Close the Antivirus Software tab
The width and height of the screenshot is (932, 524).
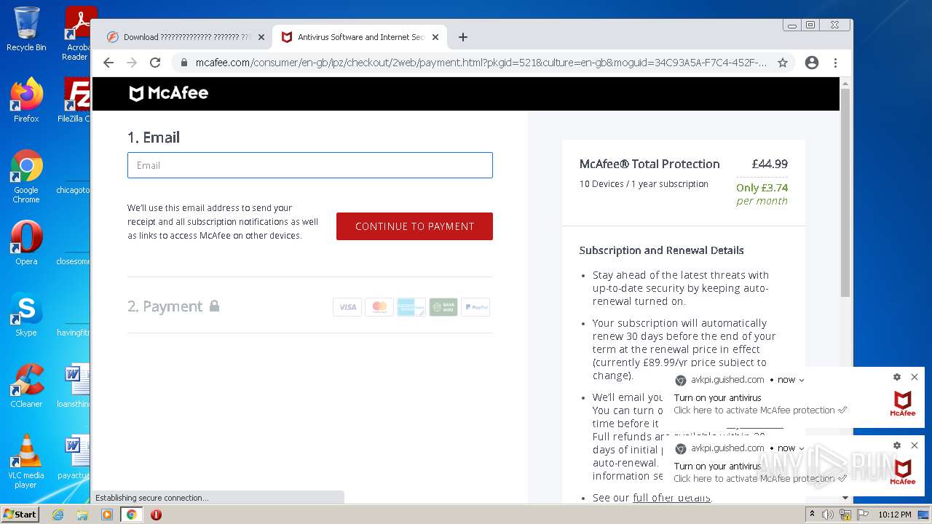435,37
